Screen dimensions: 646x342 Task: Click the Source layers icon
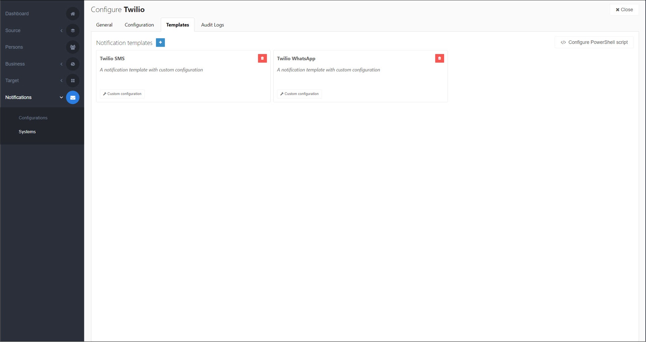point(73,31)
